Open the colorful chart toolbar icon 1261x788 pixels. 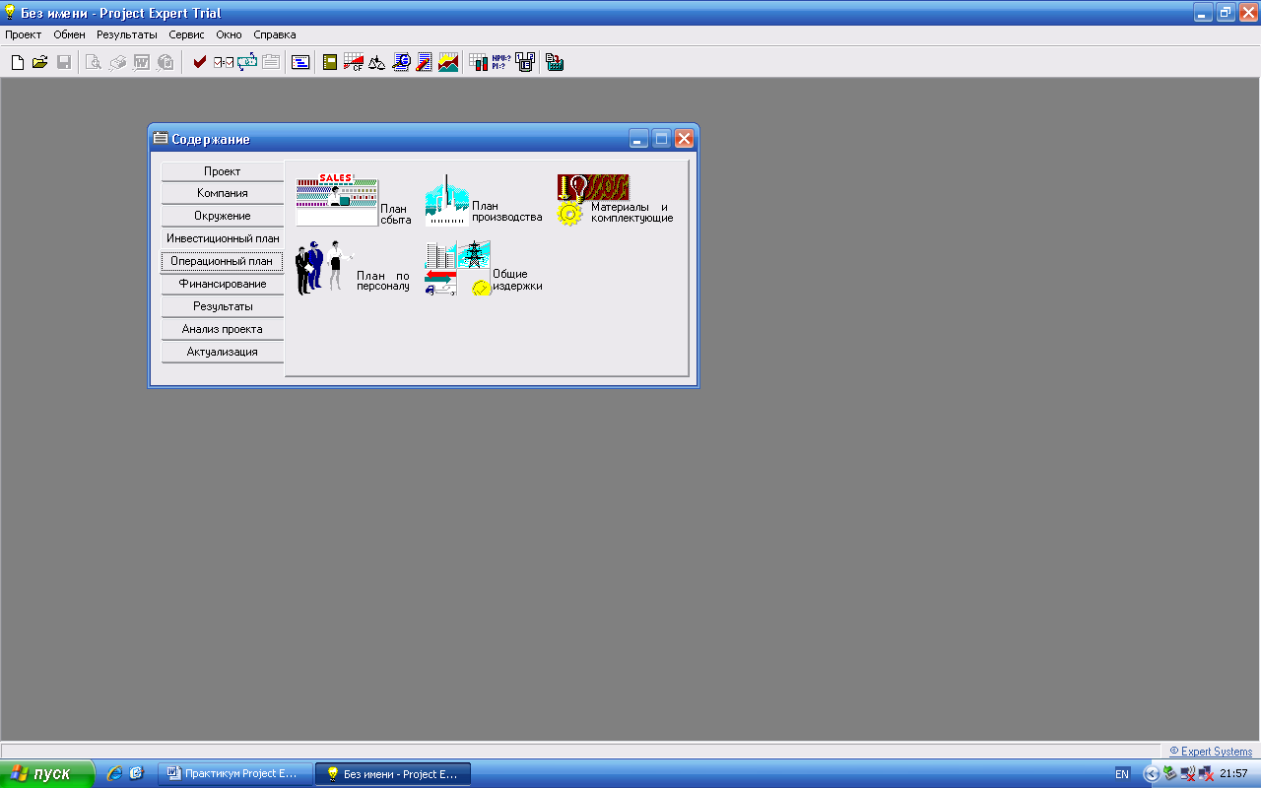pyautogui.click(x=448, y=62)
